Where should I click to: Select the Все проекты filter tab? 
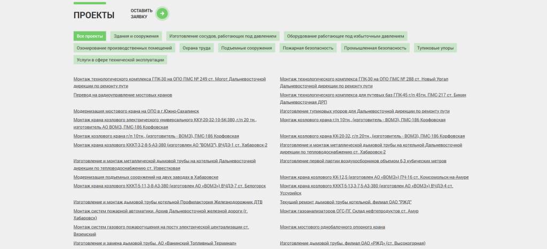tap(90, 36)
